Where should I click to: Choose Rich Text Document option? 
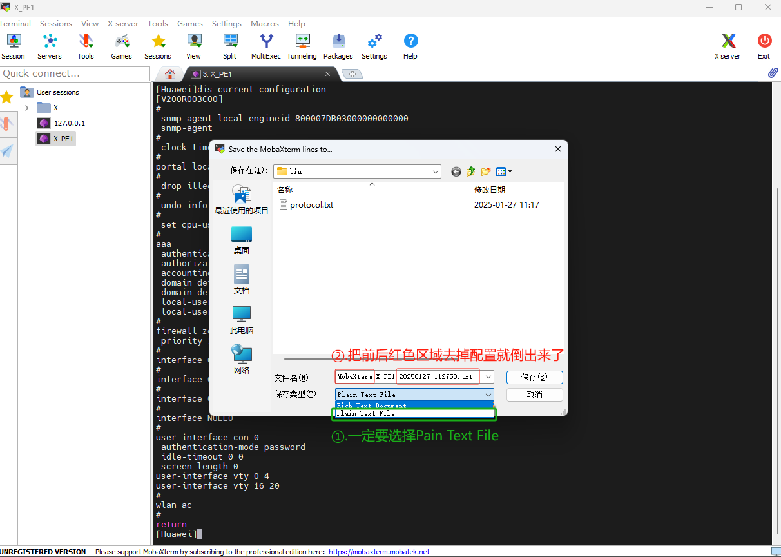(414, 406)
